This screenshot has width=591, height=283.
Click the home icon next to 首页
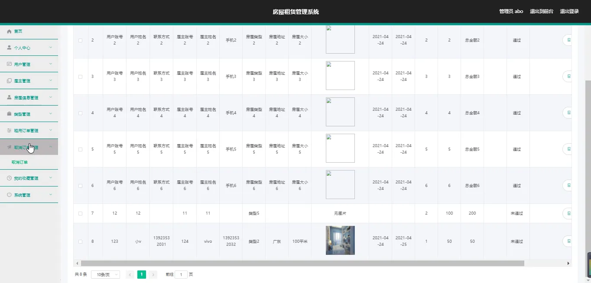coord(9,31)
